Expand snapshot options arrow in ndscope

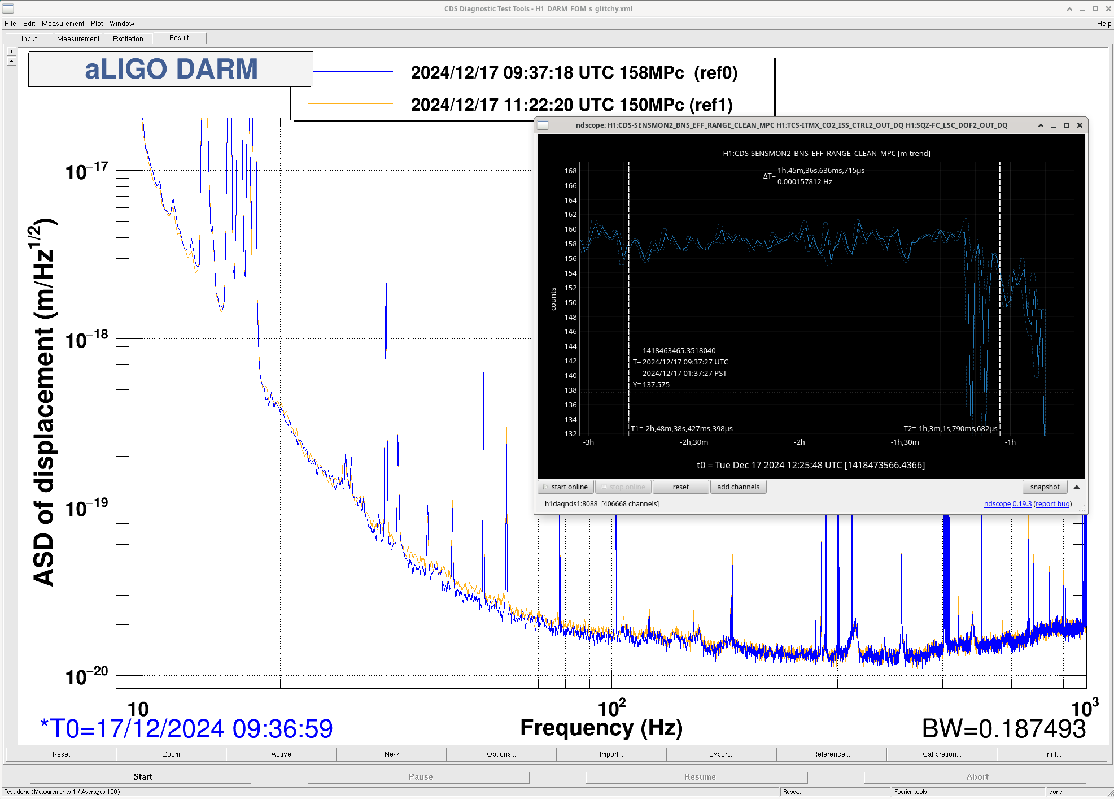coord(1077,487)
